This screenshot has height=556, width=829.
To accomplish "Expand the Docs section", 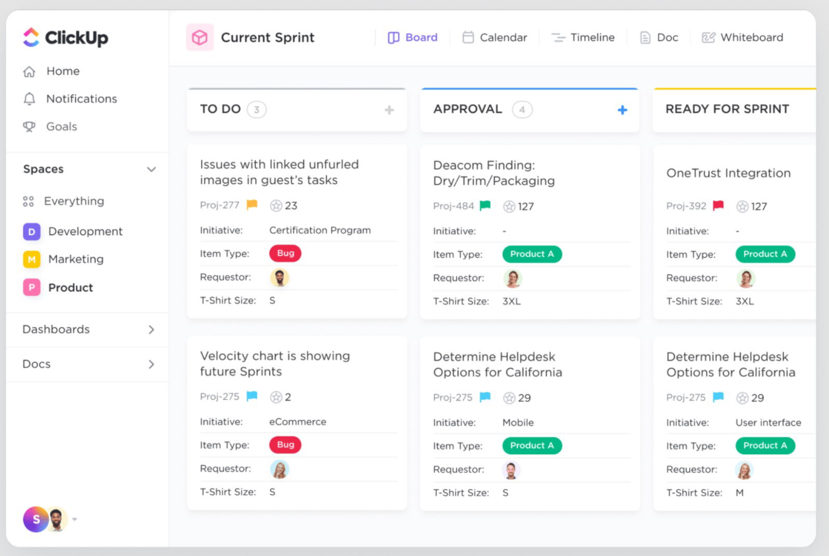I will click(x=151, y=365).
